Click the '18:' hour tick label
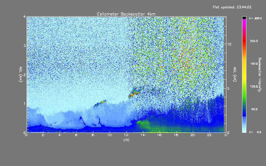The image size is (266, 166). point(177,135)
